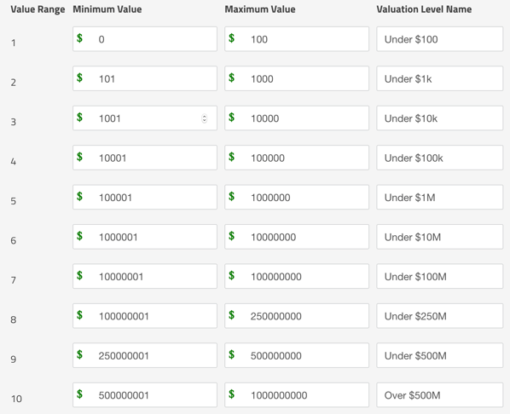510x414 pixels.
Task: Edit the 'Under $1M' level name field
Action: [440, 198]
